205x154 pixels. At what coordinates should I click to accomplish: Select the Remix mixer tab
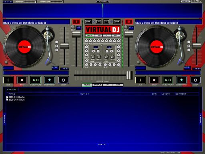90,36
